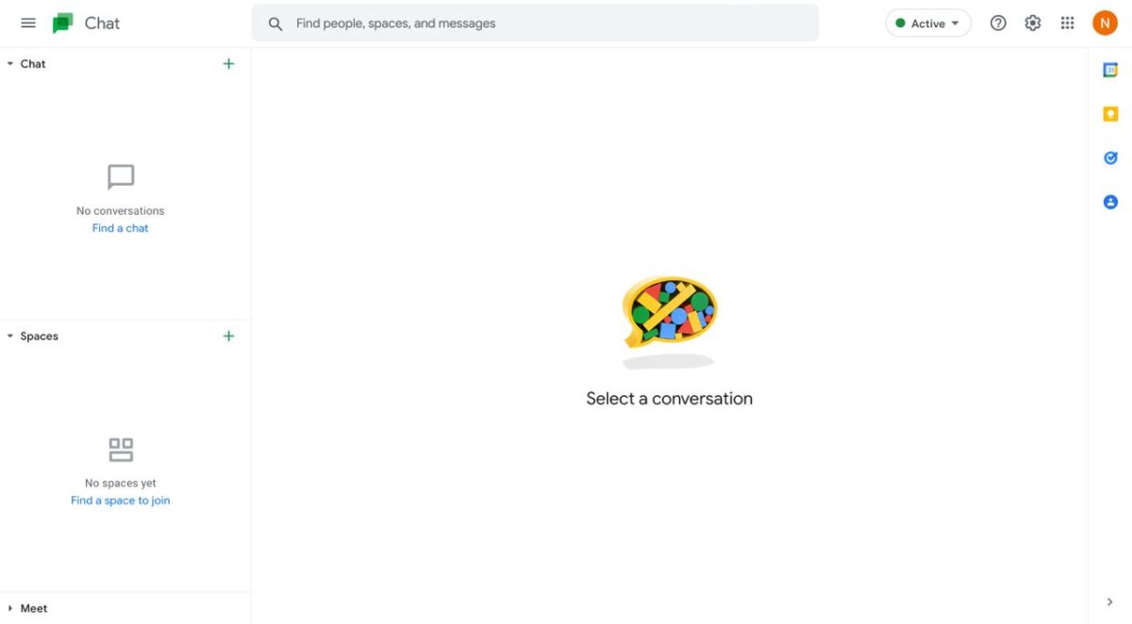Open Google Calendar side panel
This screenshot has width=1132, height=624.
click(1110, 71)
